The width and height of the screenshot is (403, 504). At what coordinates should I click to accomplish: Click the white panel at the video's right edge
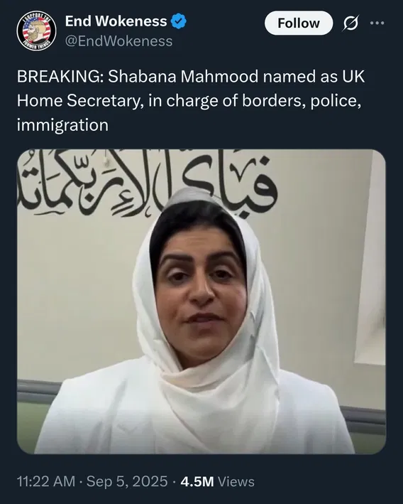pyautogui.click(x=370, y=257)
